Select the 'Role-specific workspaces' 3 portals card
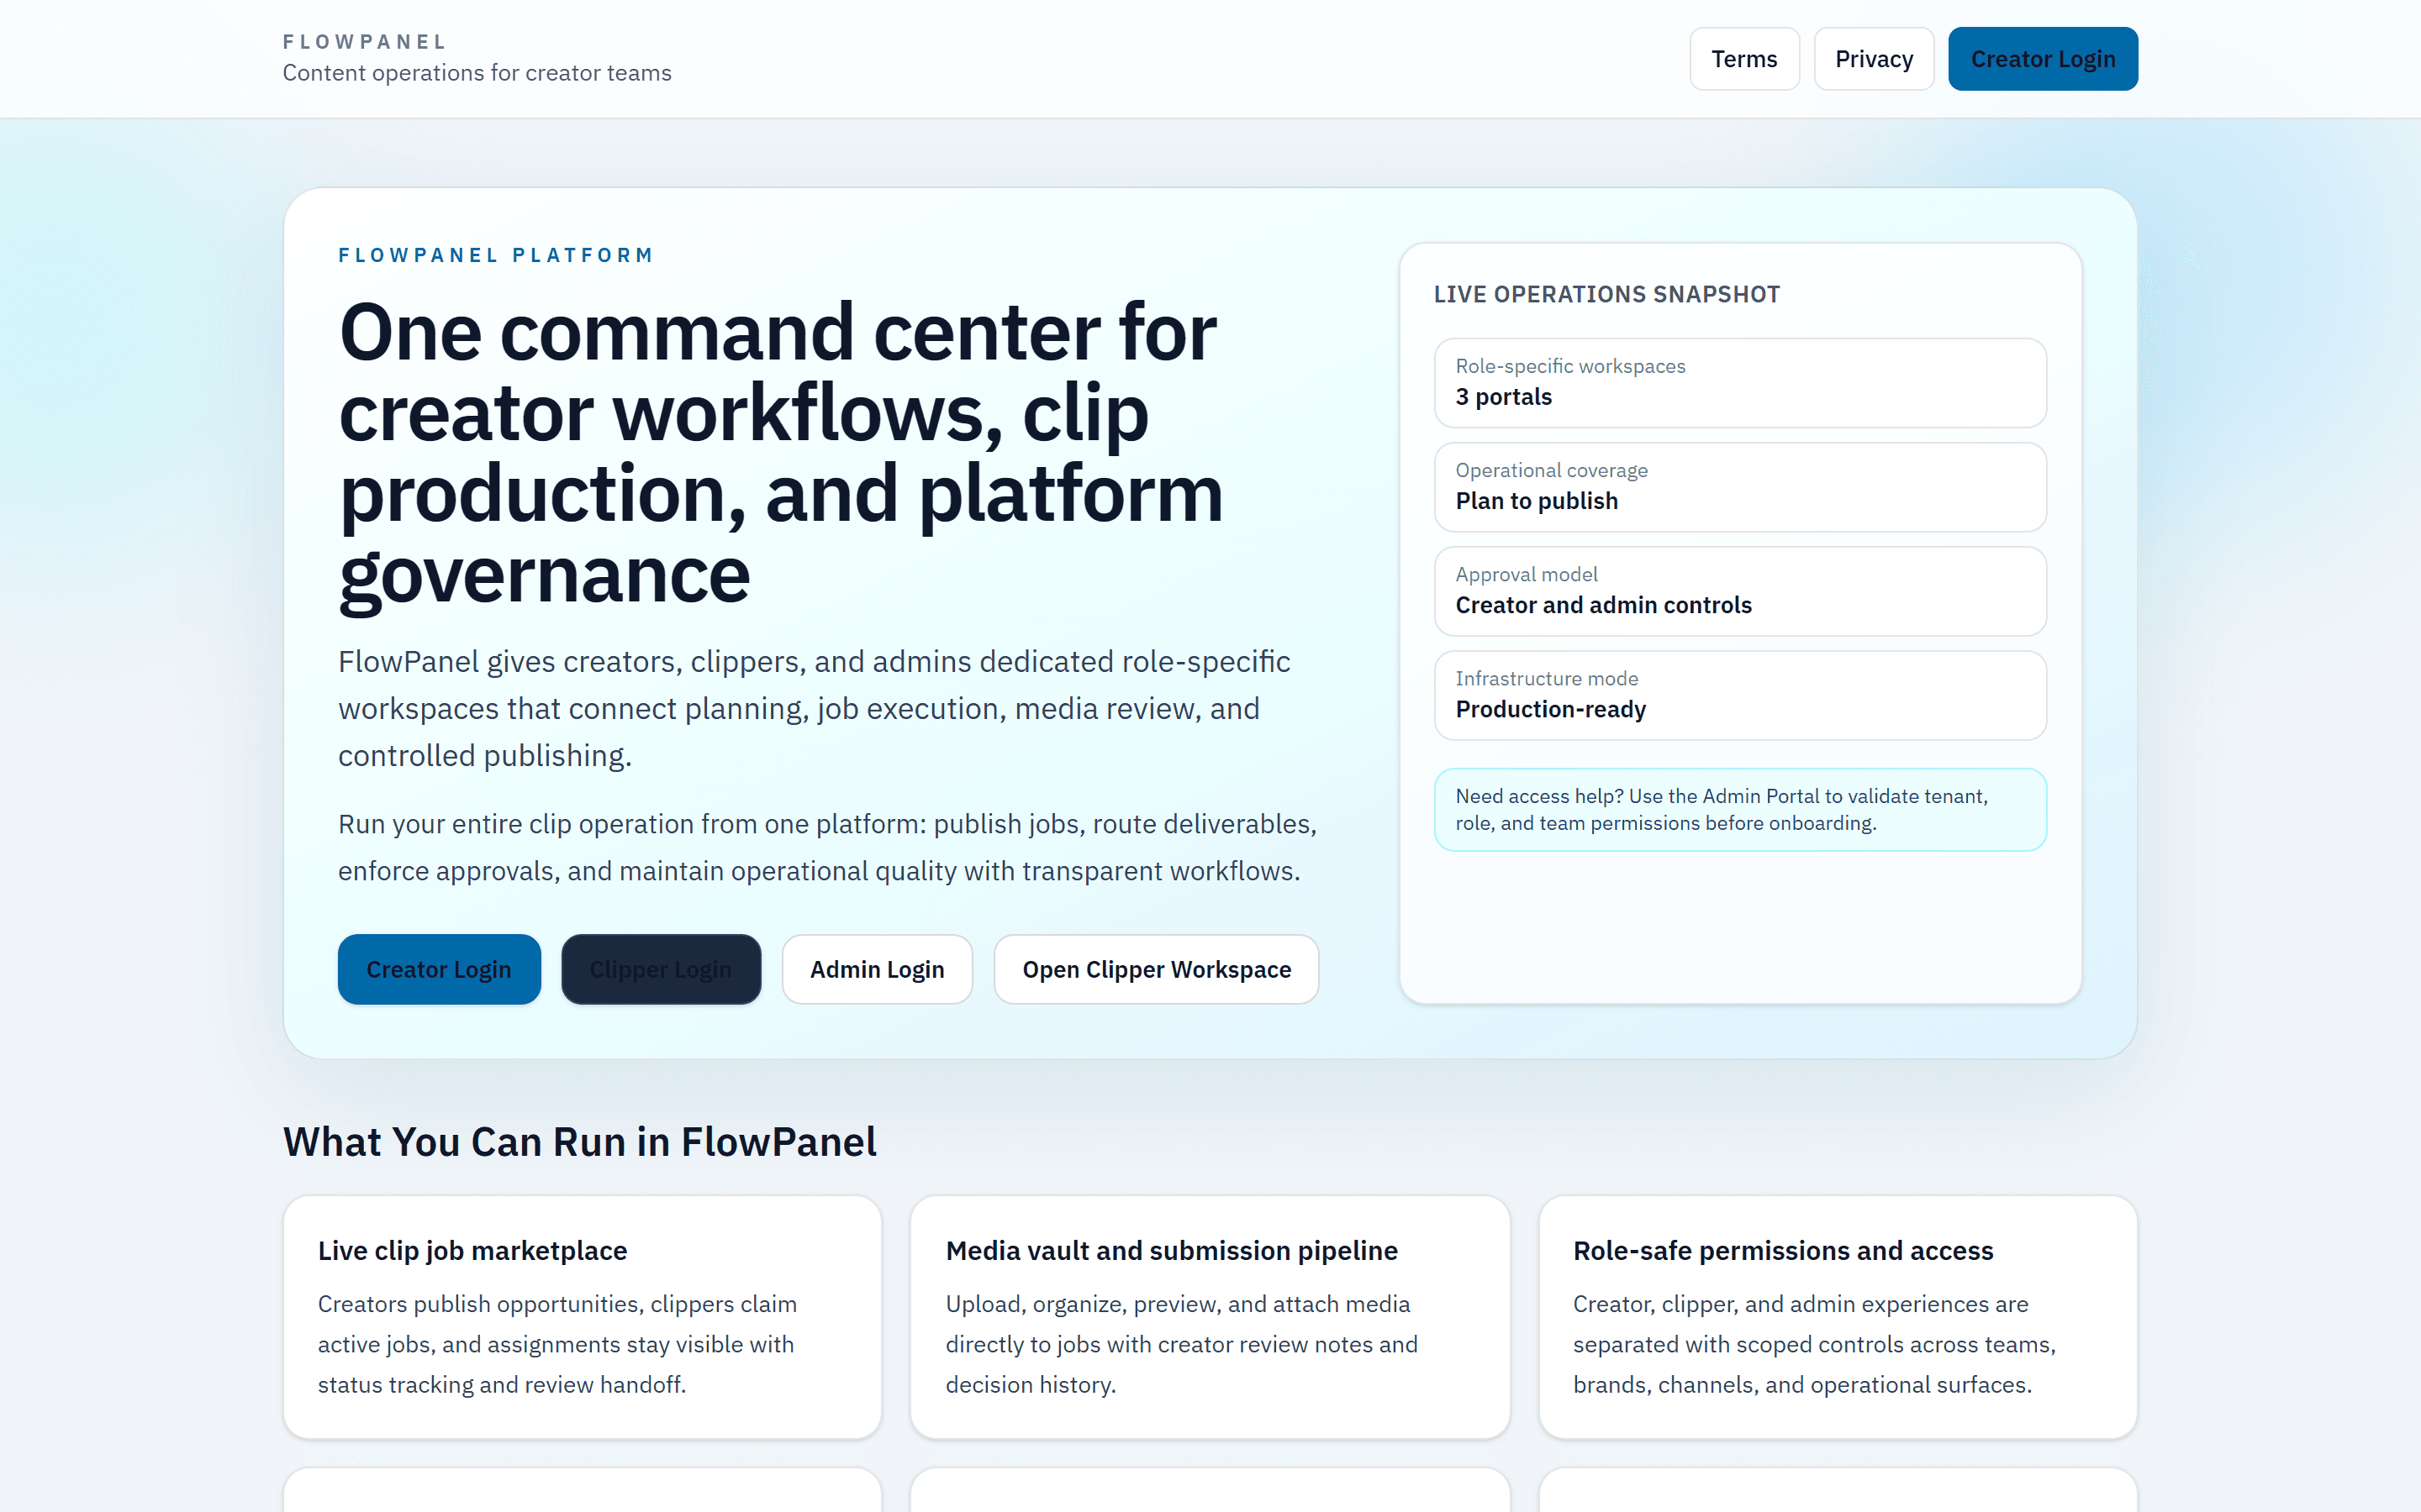This screenshot has height=1512, width=2421. [1740, 383]
